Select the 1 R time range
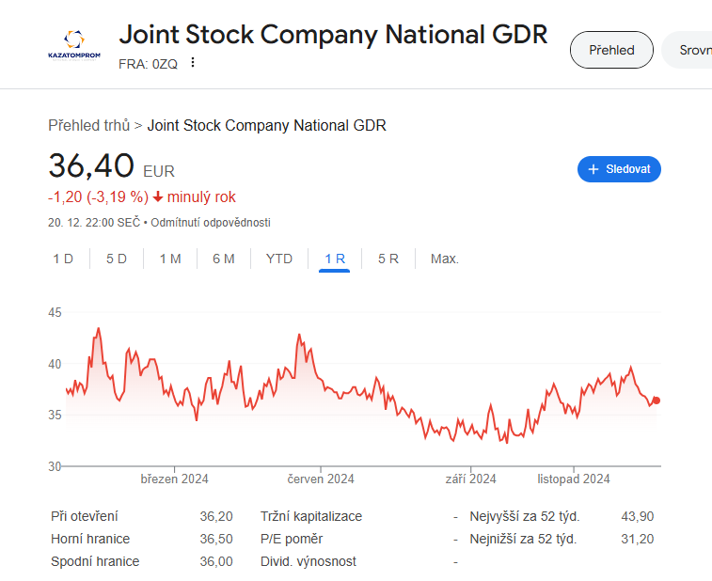Viewport: 712px width, 581px height. click(335, 259)
